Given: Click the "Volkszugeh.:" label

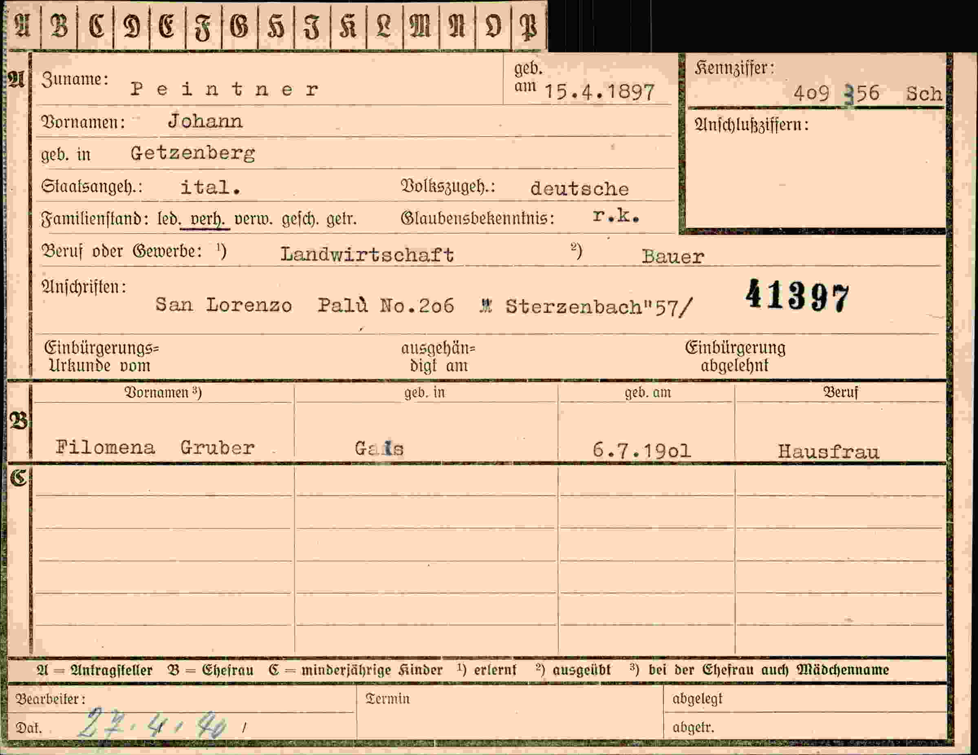Looking at the screenshot, I should (x=448, y=186).
